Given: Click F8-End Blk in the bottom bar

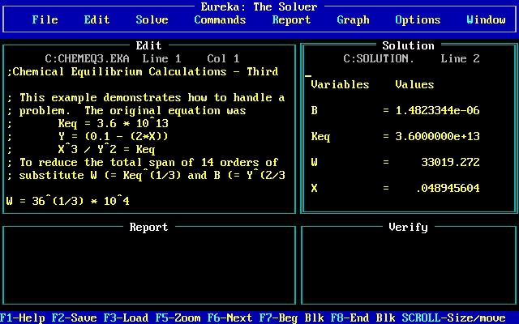Looking at the screenshot, I should point(363,318).
